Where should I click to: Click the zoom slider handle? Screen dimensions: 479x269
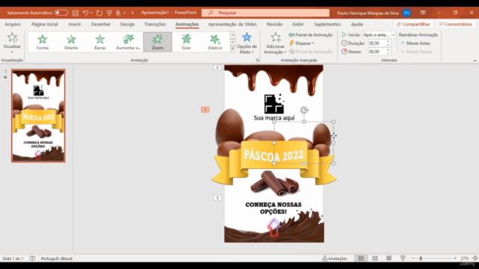click(421, 259)
